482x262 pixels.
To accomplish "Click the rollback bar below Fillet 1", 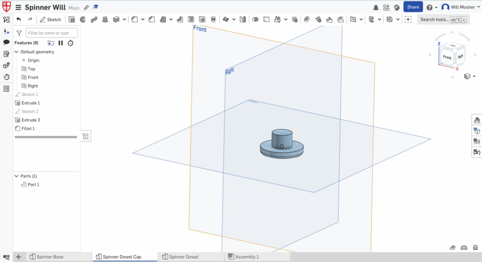I will click(x=46, y=137).
